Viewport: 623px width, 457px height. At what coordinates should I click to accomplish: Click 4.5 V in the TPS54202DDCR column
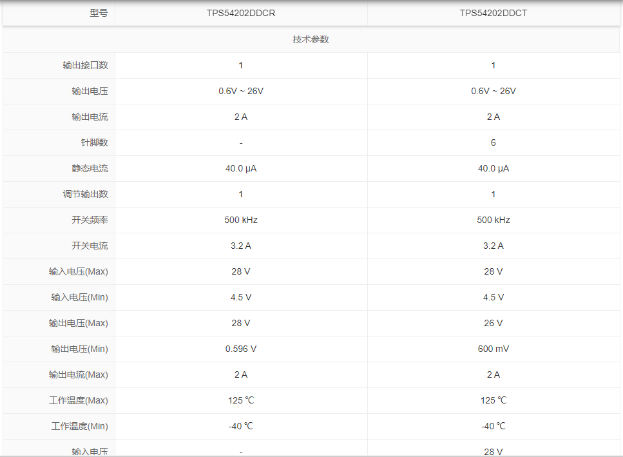241,297
